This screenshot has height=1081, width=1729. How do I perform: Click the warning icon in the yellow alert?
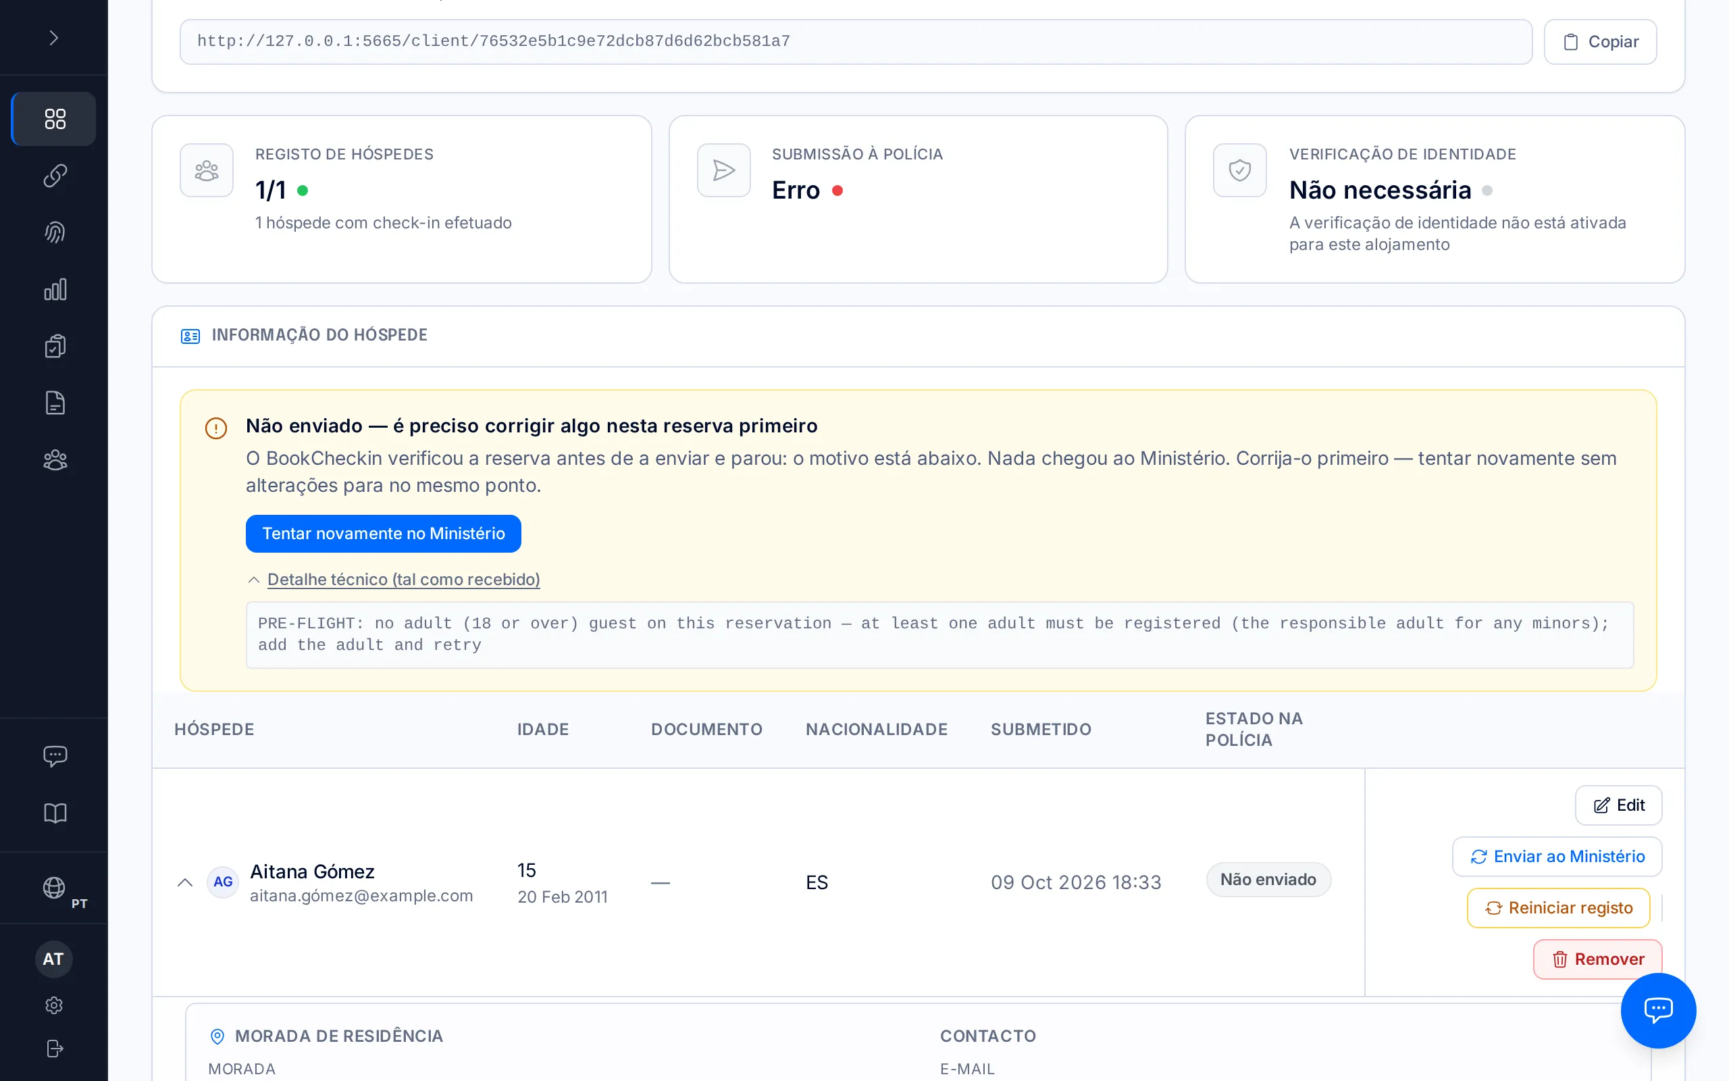(x=215, y=428)
